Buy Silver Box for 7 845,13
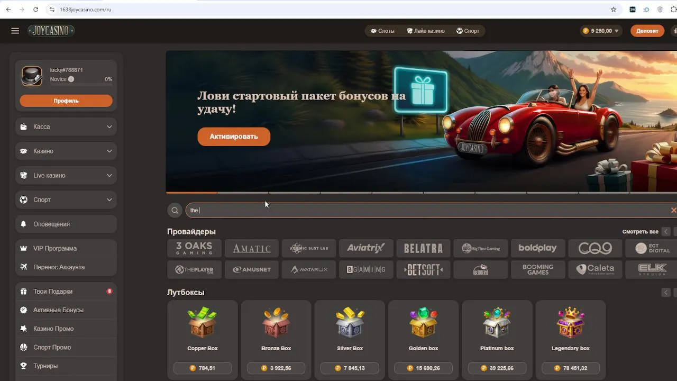The width and height of the screenshot is (677, 381). click(350, 368)
